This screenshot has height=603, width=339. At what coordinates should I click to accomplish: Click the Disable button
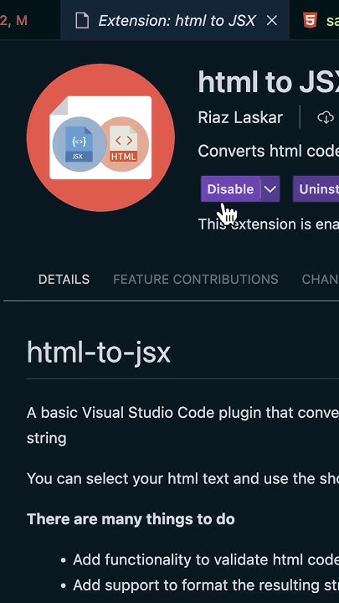click(231, 188)
